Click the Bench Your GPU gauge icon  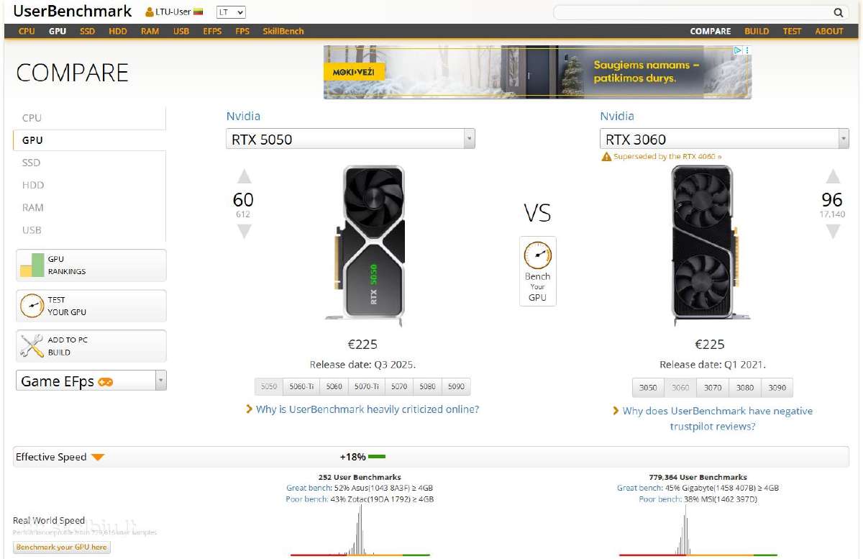(537, 255)
